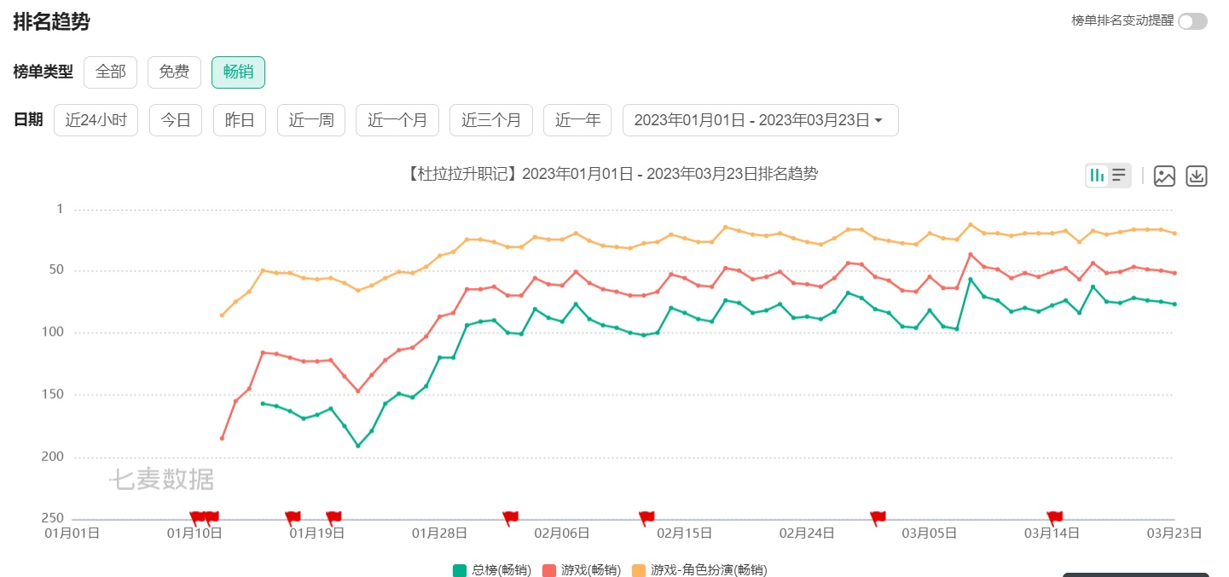Download the ranking trend data
Screen dimensions: 1229x577
[1197, 176]
